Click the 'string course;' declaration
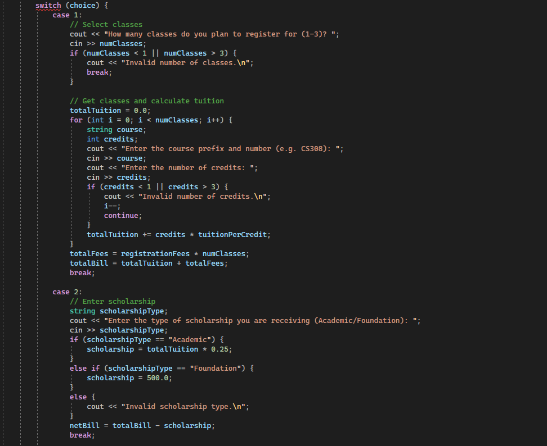 coord(114,129)
